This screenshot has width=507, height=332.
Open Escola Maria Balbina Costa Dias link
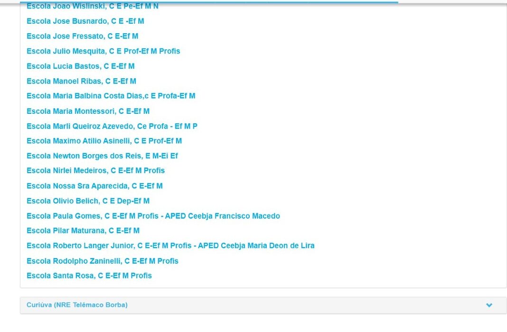point(111,96)
